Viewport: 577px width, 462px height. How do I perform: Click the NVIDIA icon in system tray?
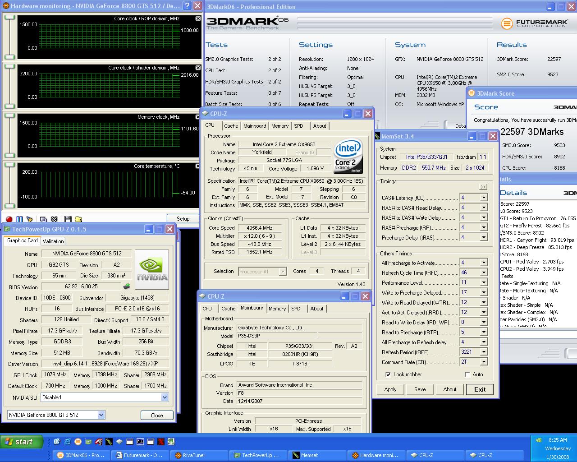(539, 440)
